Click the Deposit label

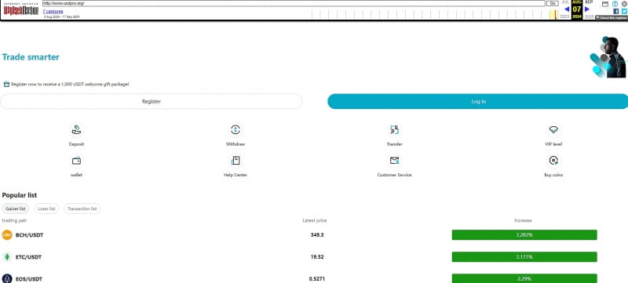(76, 144)
